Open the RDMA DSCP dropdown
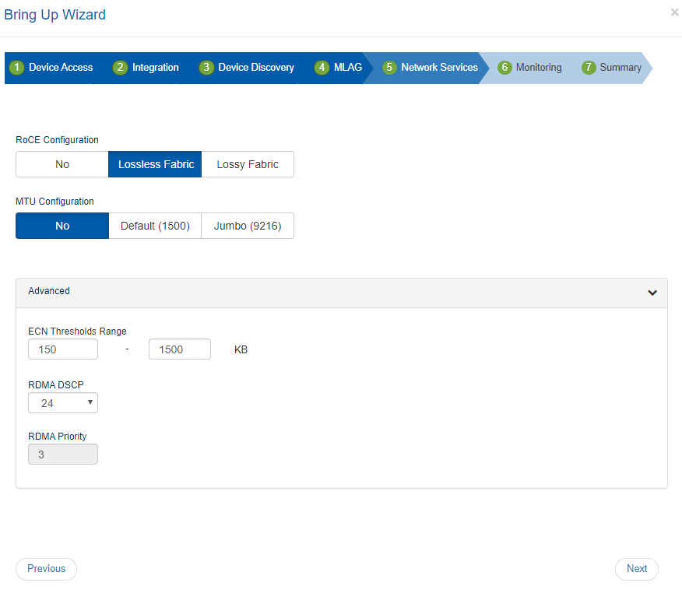Viewport: 682px width, 600px height. (63, 403)
